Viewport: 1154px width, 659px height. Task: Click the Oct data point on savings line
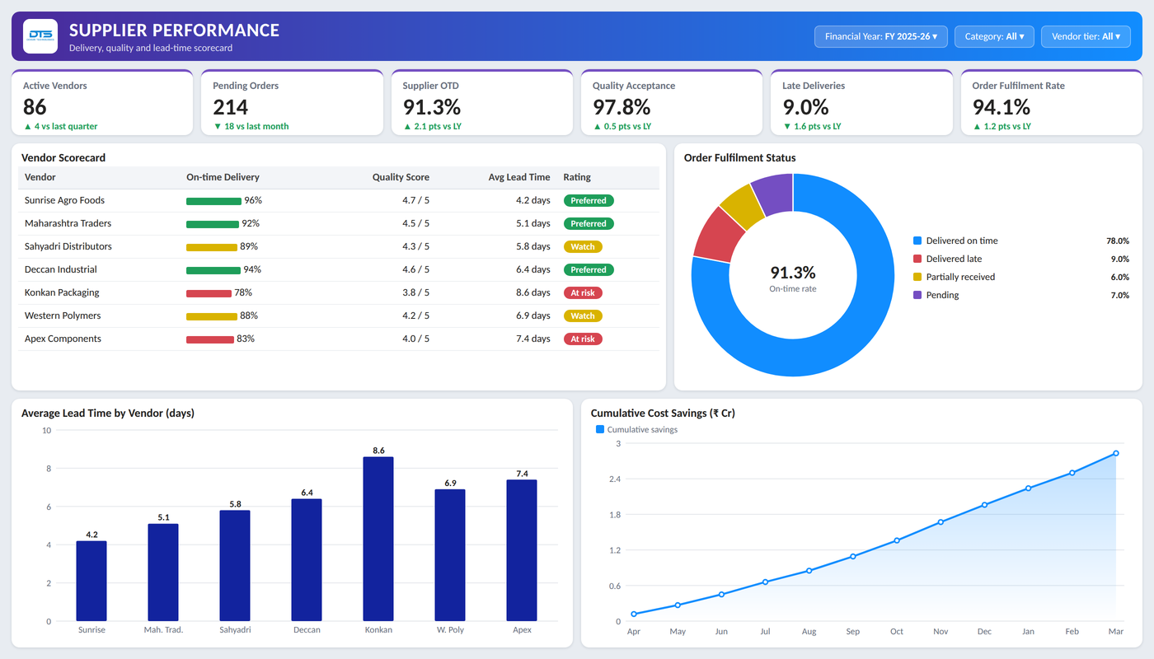pyautogui.click(x=897, y=540)
